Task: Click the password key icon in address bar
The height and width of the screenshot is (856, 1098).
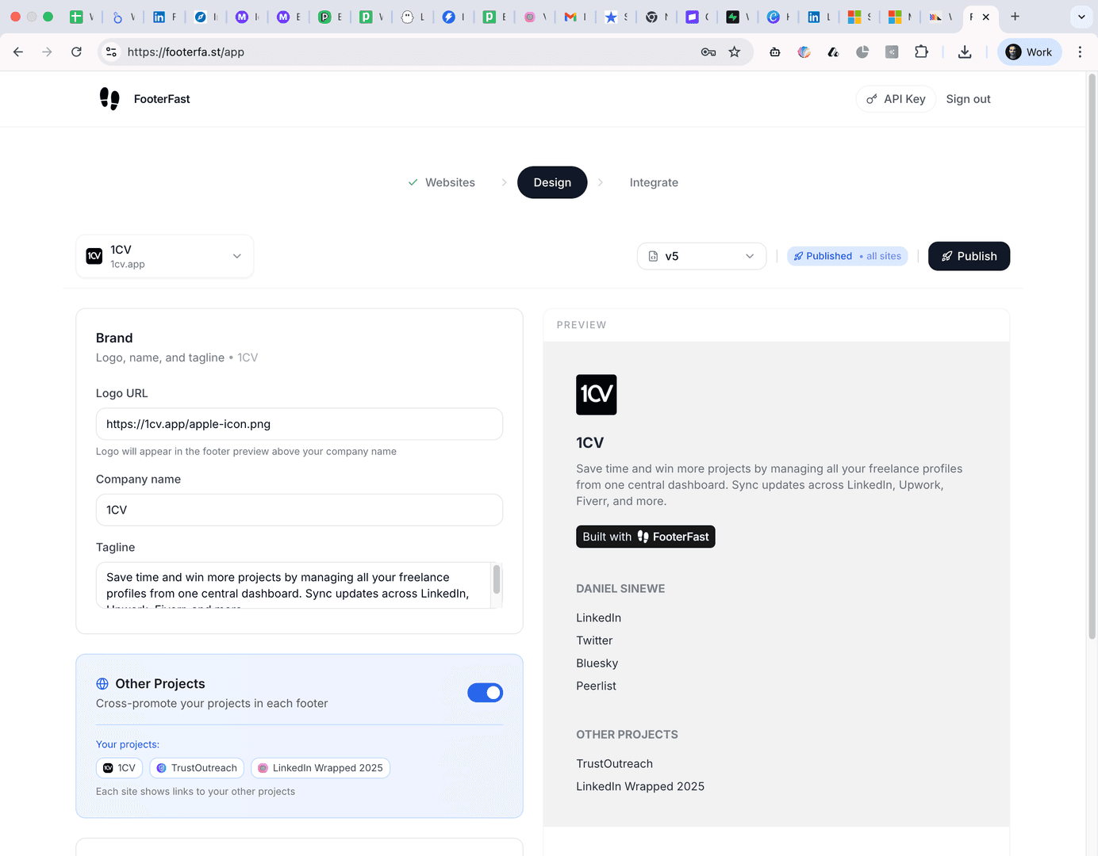Action: click(708, 52)
